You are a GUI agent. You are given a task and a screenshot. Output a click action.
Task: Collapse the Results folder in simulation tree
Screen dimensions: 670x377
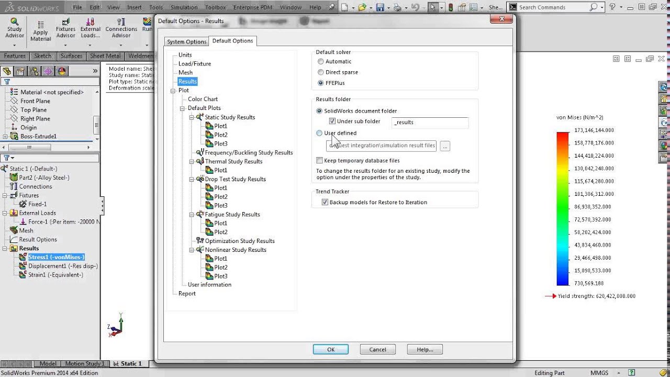[x=5, y=248]
